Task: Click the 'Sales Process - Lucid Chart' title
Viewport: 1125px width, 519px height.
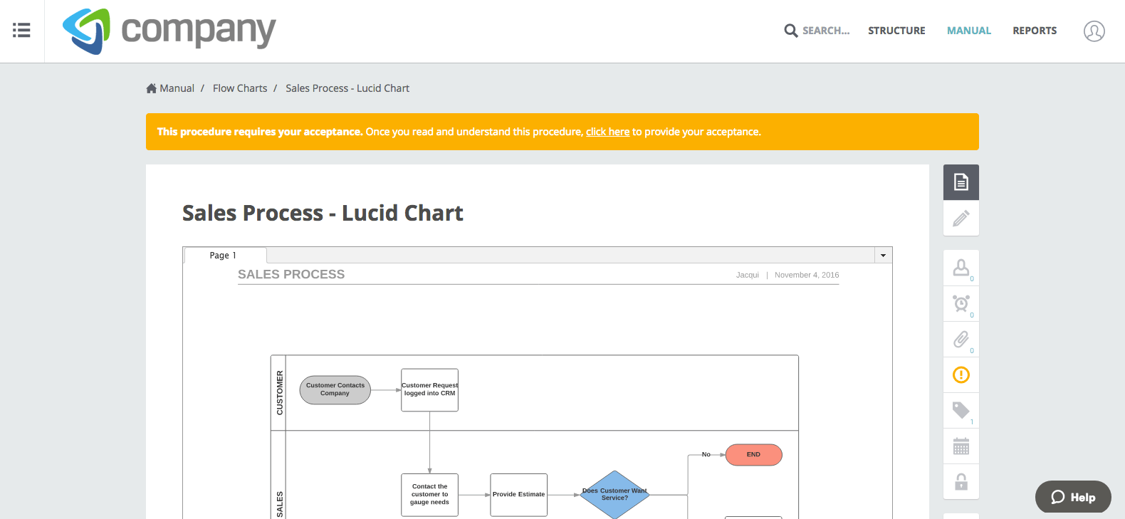Action: coord(323,213)
